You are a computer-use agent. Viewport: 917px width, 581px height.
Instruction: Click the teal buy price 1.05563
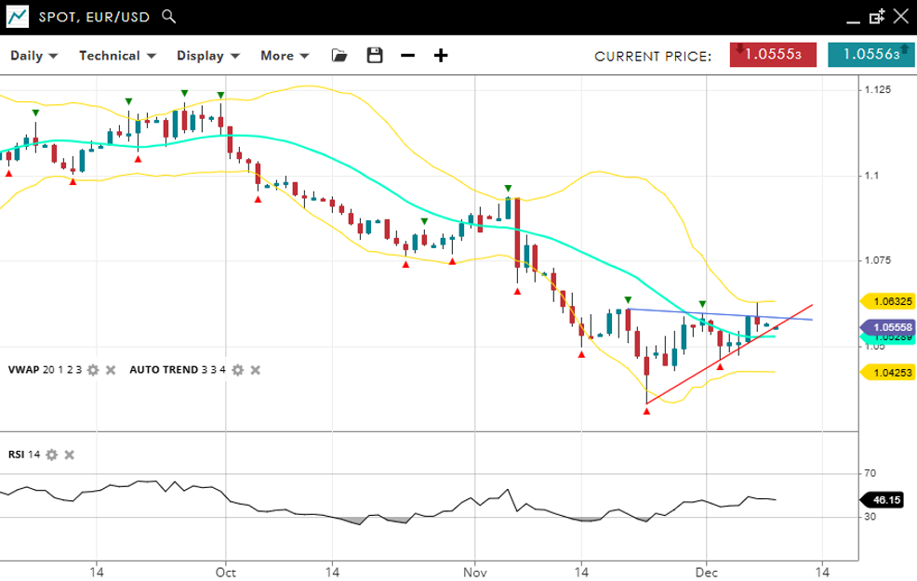coord(870,55)
